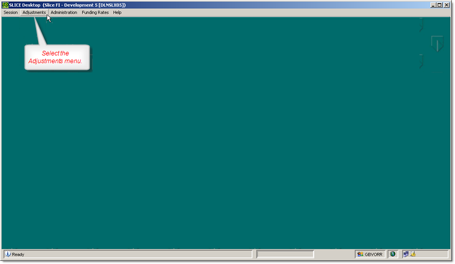
Task: Click the info icon beside Ready status
Action: [8, 254]
